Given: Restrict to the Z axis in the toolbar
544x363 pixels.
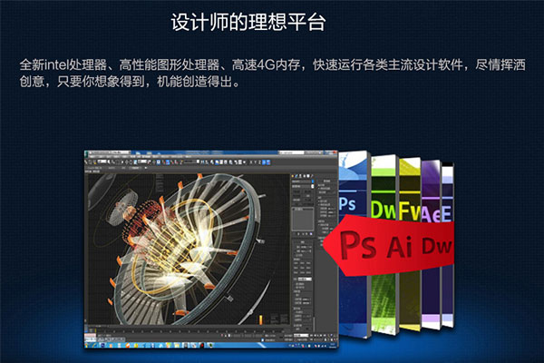Looking at the screenshot, I should tap(260, 162).
